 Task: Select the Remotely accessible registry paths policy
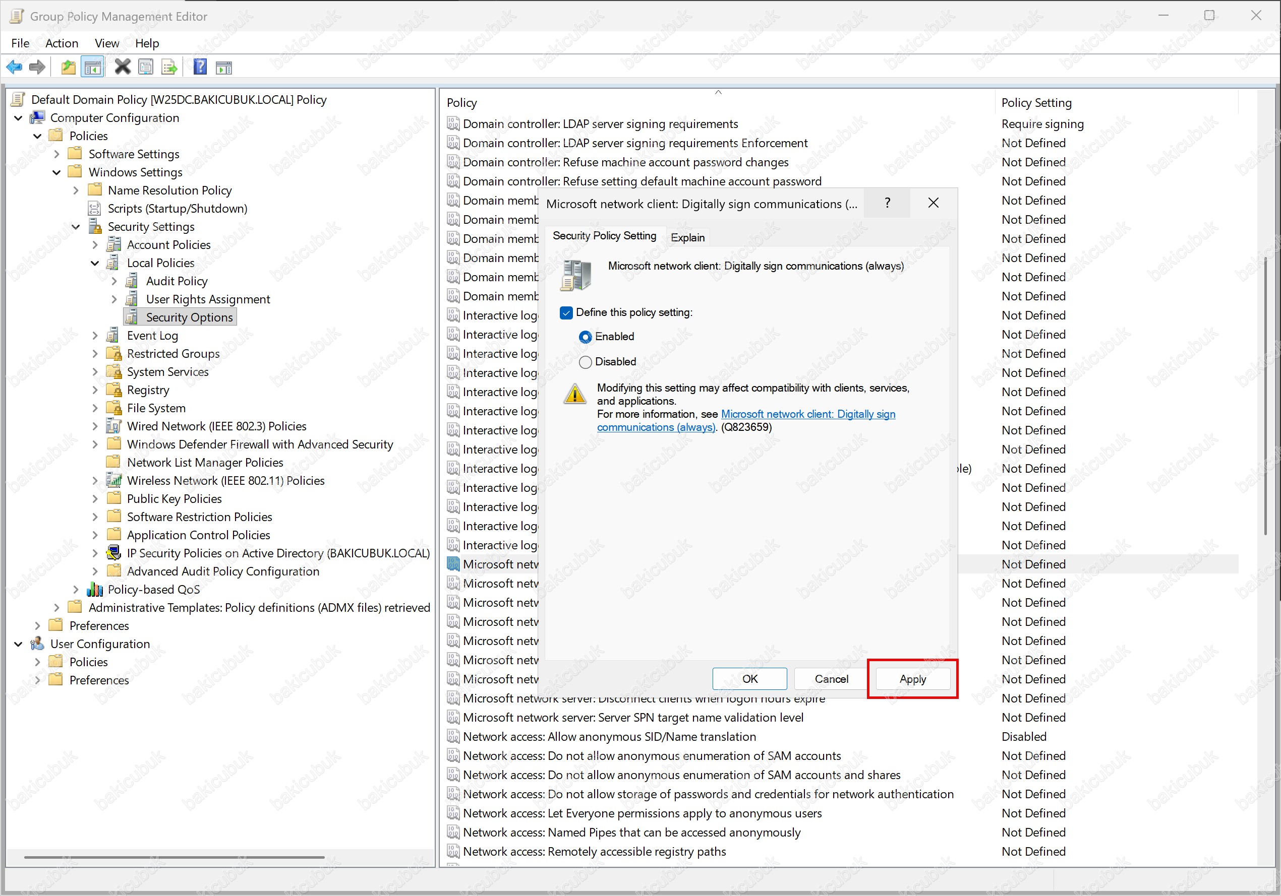pos(594,851)
